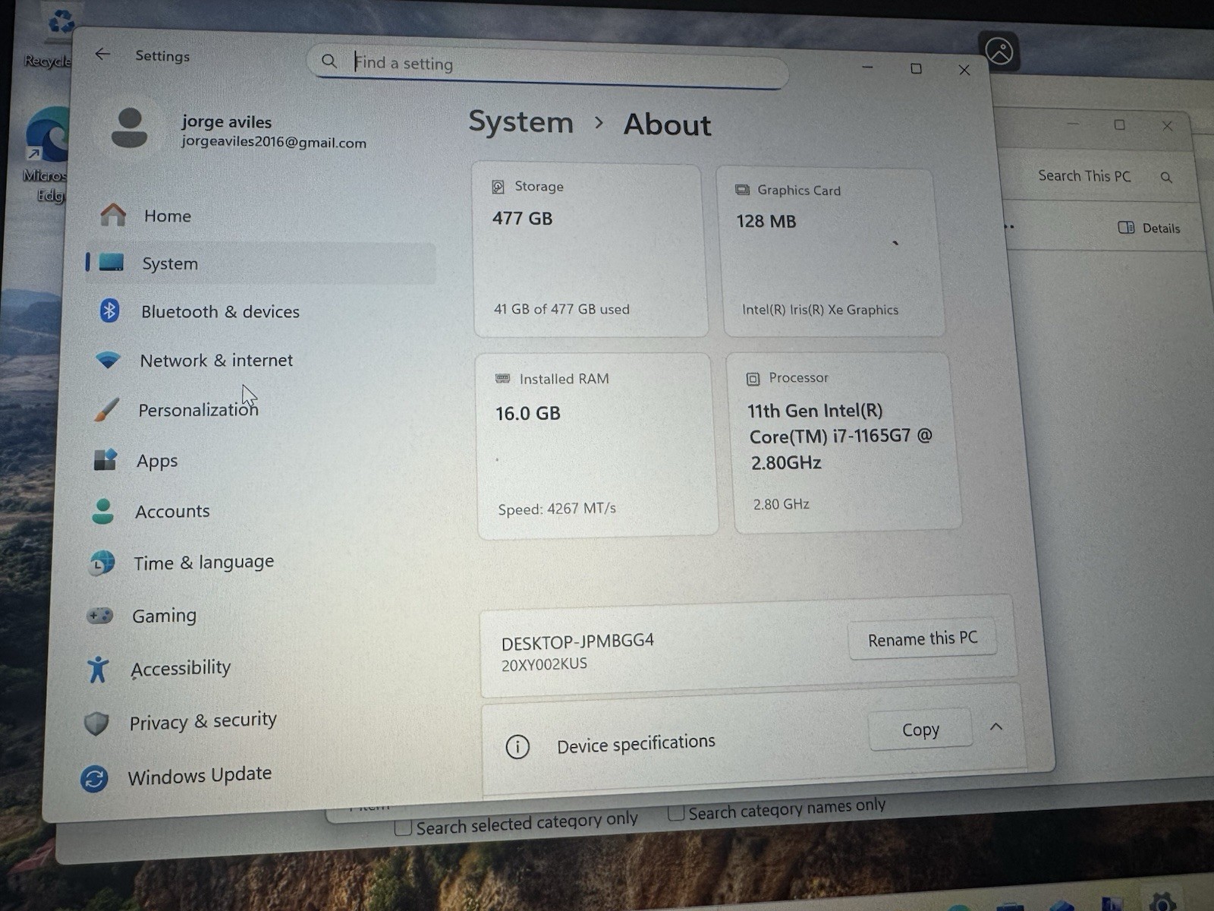Click the back arrow in Settings
The height and width of the screenshot is (911, 1214).
click(x=102, y=54)
